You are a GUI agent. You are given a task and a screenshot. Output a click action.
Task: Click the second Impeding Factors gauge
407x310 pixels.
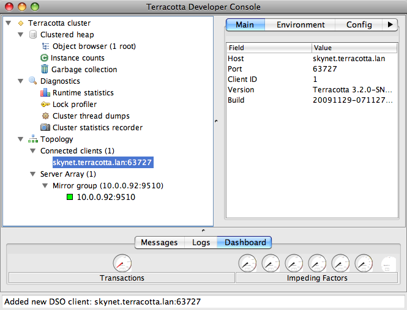click(x=271, y=263)
